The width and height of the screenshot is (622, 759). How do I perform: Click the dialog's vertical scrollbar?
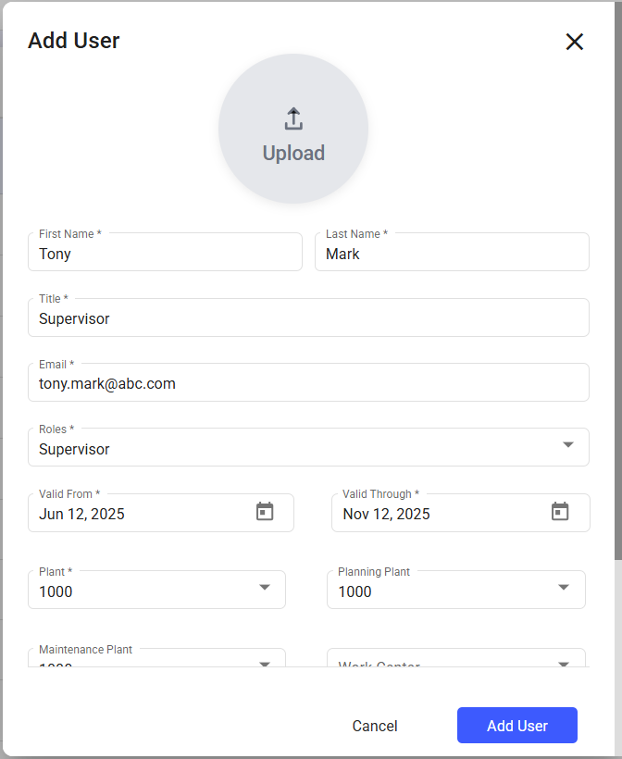pyautogui.click(x=618, y=278)
